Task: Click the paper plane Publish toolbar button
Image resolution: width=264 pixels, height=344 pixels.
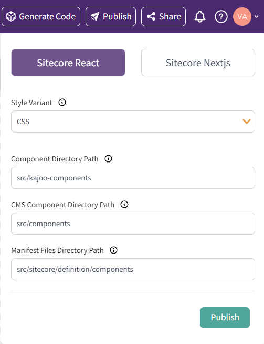Action: click(111, 17)
